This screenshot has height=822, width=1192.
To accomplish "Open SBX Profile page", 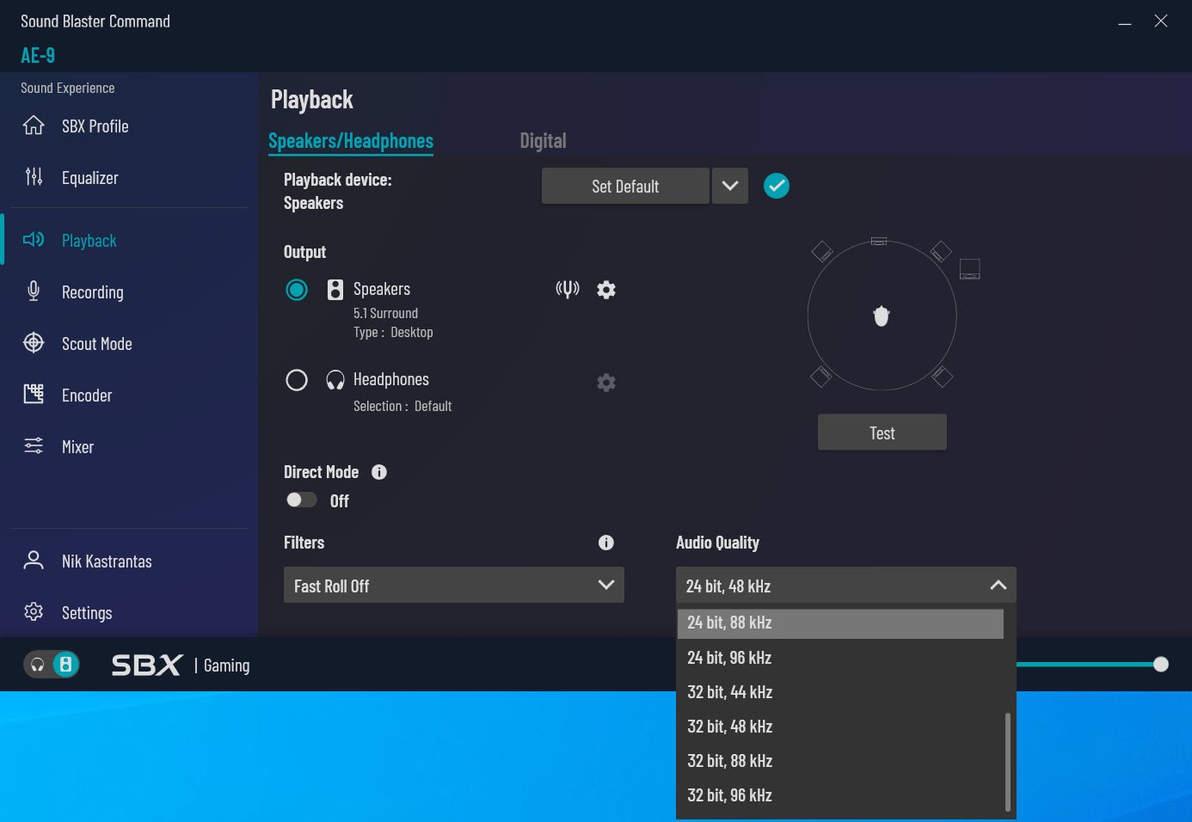I will coord(95,126).
